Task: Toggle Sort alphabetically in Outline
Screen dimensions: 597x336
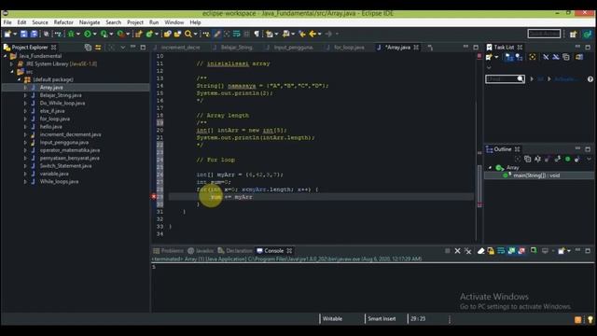Action: coord(537,159)
